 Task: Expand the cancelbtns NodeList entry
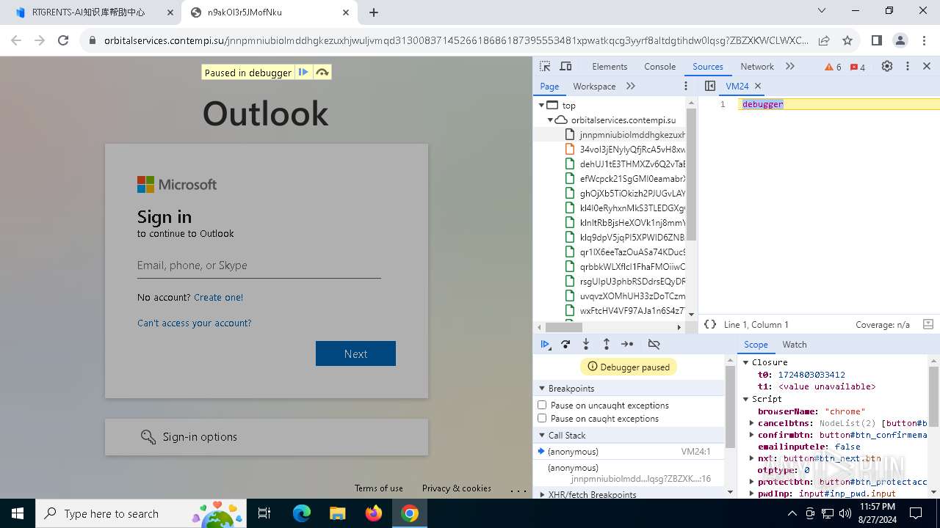tap(752, 423)
